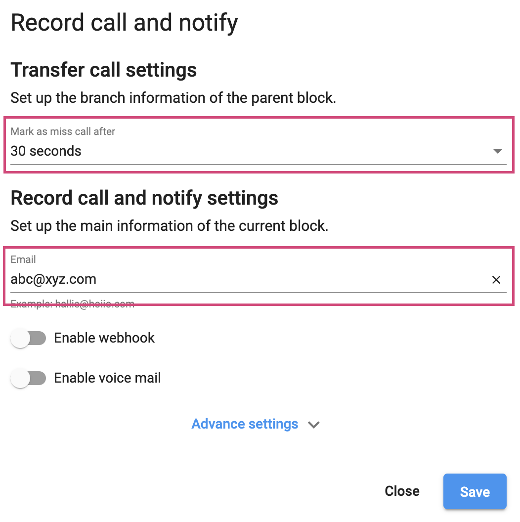This screenshot has height=522, width=520.
Task: Click the 'Mark as miss call after' label
Action: (x=63, y=131)
